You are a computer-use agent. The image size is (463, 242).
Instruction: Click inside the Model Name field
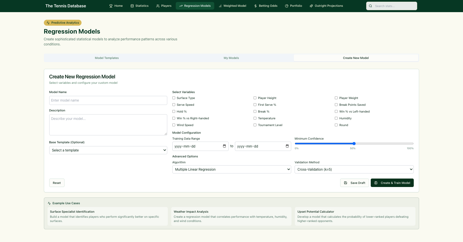click(x=108, y=100)
